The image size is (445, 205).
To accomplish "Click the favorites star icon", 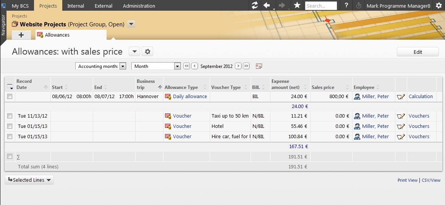I will [x=297, y=6].
